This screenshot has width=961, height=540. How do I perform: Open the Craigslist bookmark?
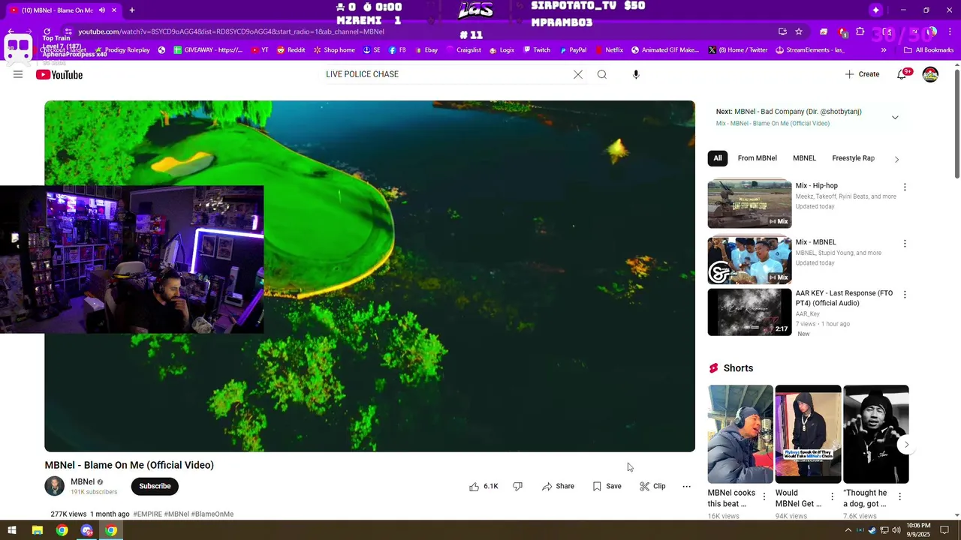(x=462, y=50)
